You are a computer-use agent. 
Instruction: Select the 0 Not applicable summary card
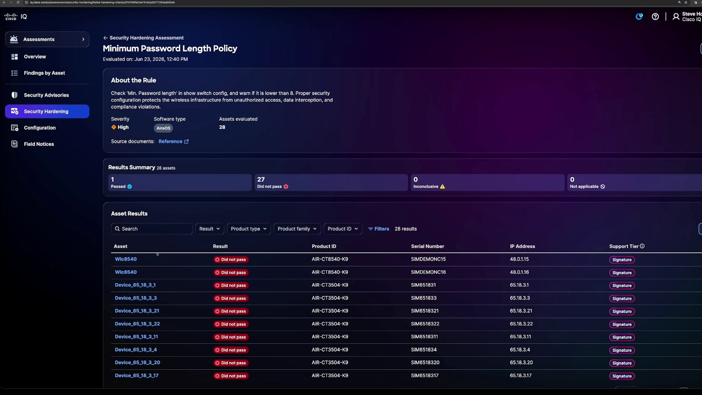(635, 183)
